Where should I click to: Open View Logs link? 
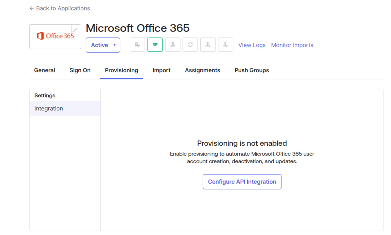pos(252,45)
